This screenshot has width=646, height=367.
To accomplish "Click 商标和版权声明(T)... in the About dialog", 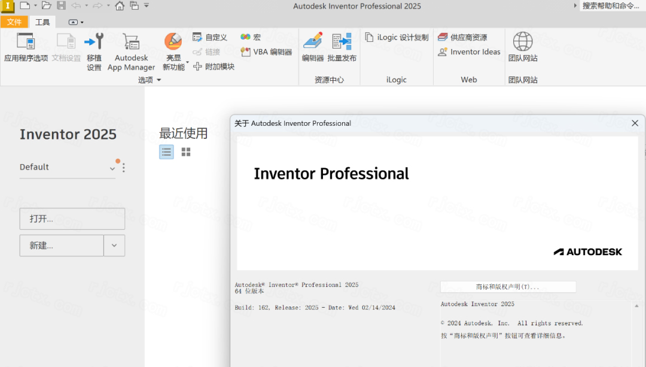I will click(x=507, y=286).
